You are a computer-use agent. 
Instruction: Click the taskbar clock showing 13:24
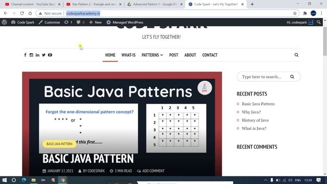308,180
